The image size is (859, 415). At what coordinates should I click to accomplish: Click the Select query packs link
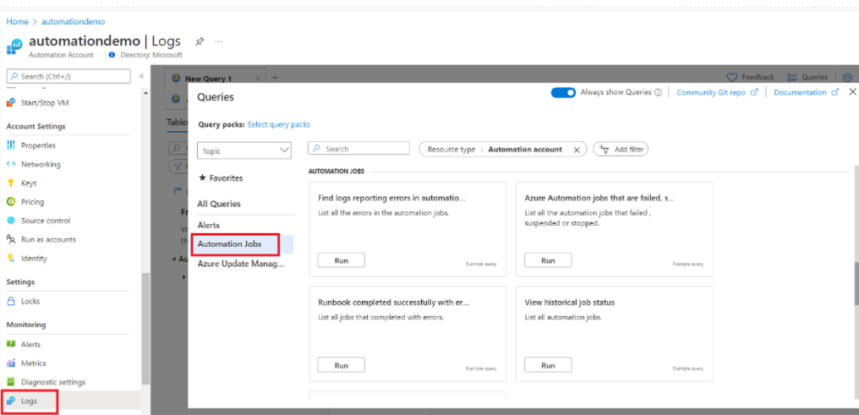[x=278, y=124]
